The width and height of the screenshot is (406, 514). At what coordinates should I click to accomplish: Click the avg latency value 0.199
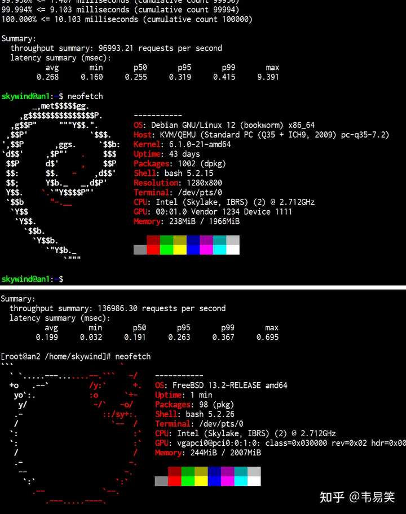coord(47,337)
